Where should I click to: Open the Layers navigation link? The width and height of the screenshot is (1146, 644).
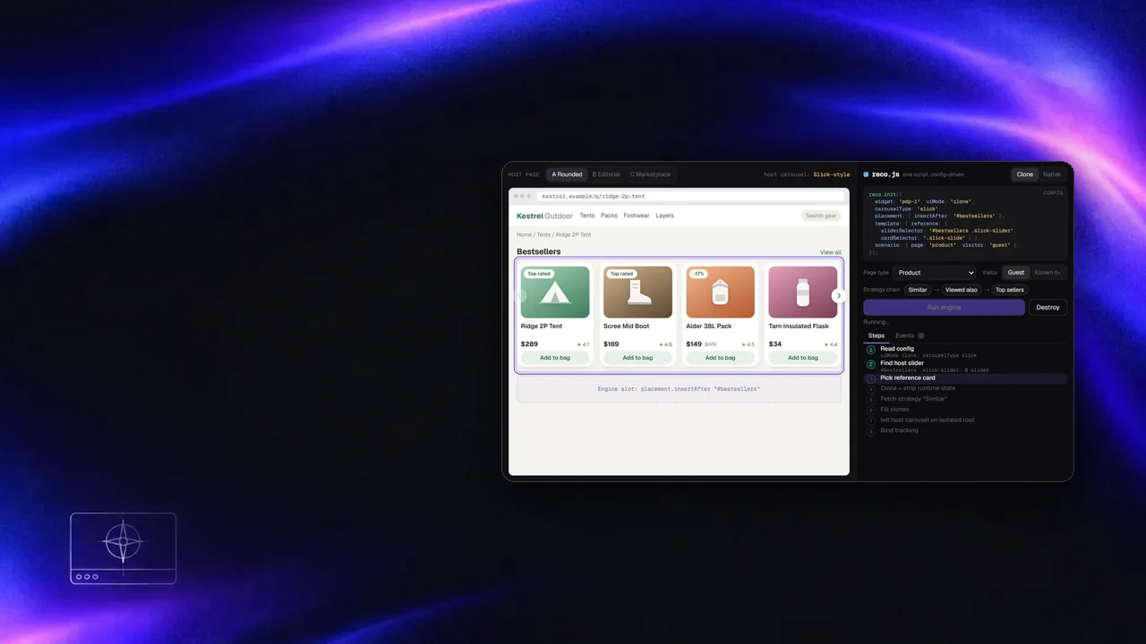tap(664, 216)
